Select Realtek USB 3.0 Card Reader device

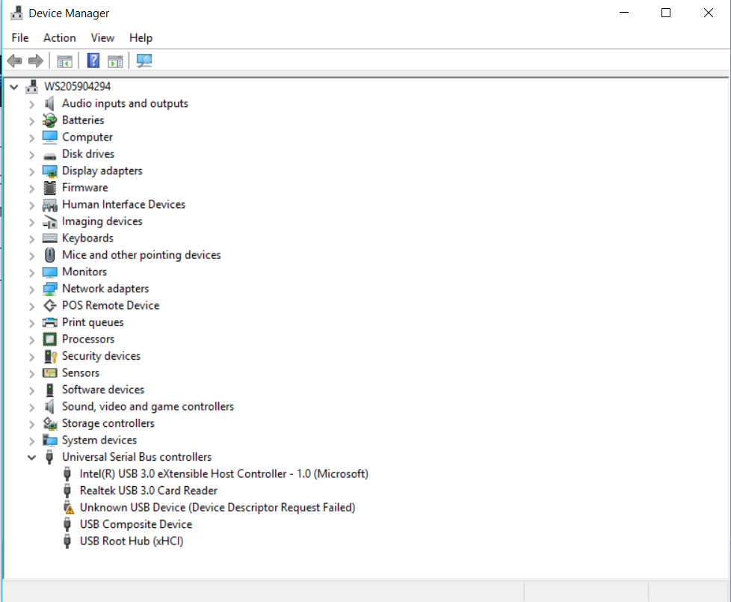point(148,491)
